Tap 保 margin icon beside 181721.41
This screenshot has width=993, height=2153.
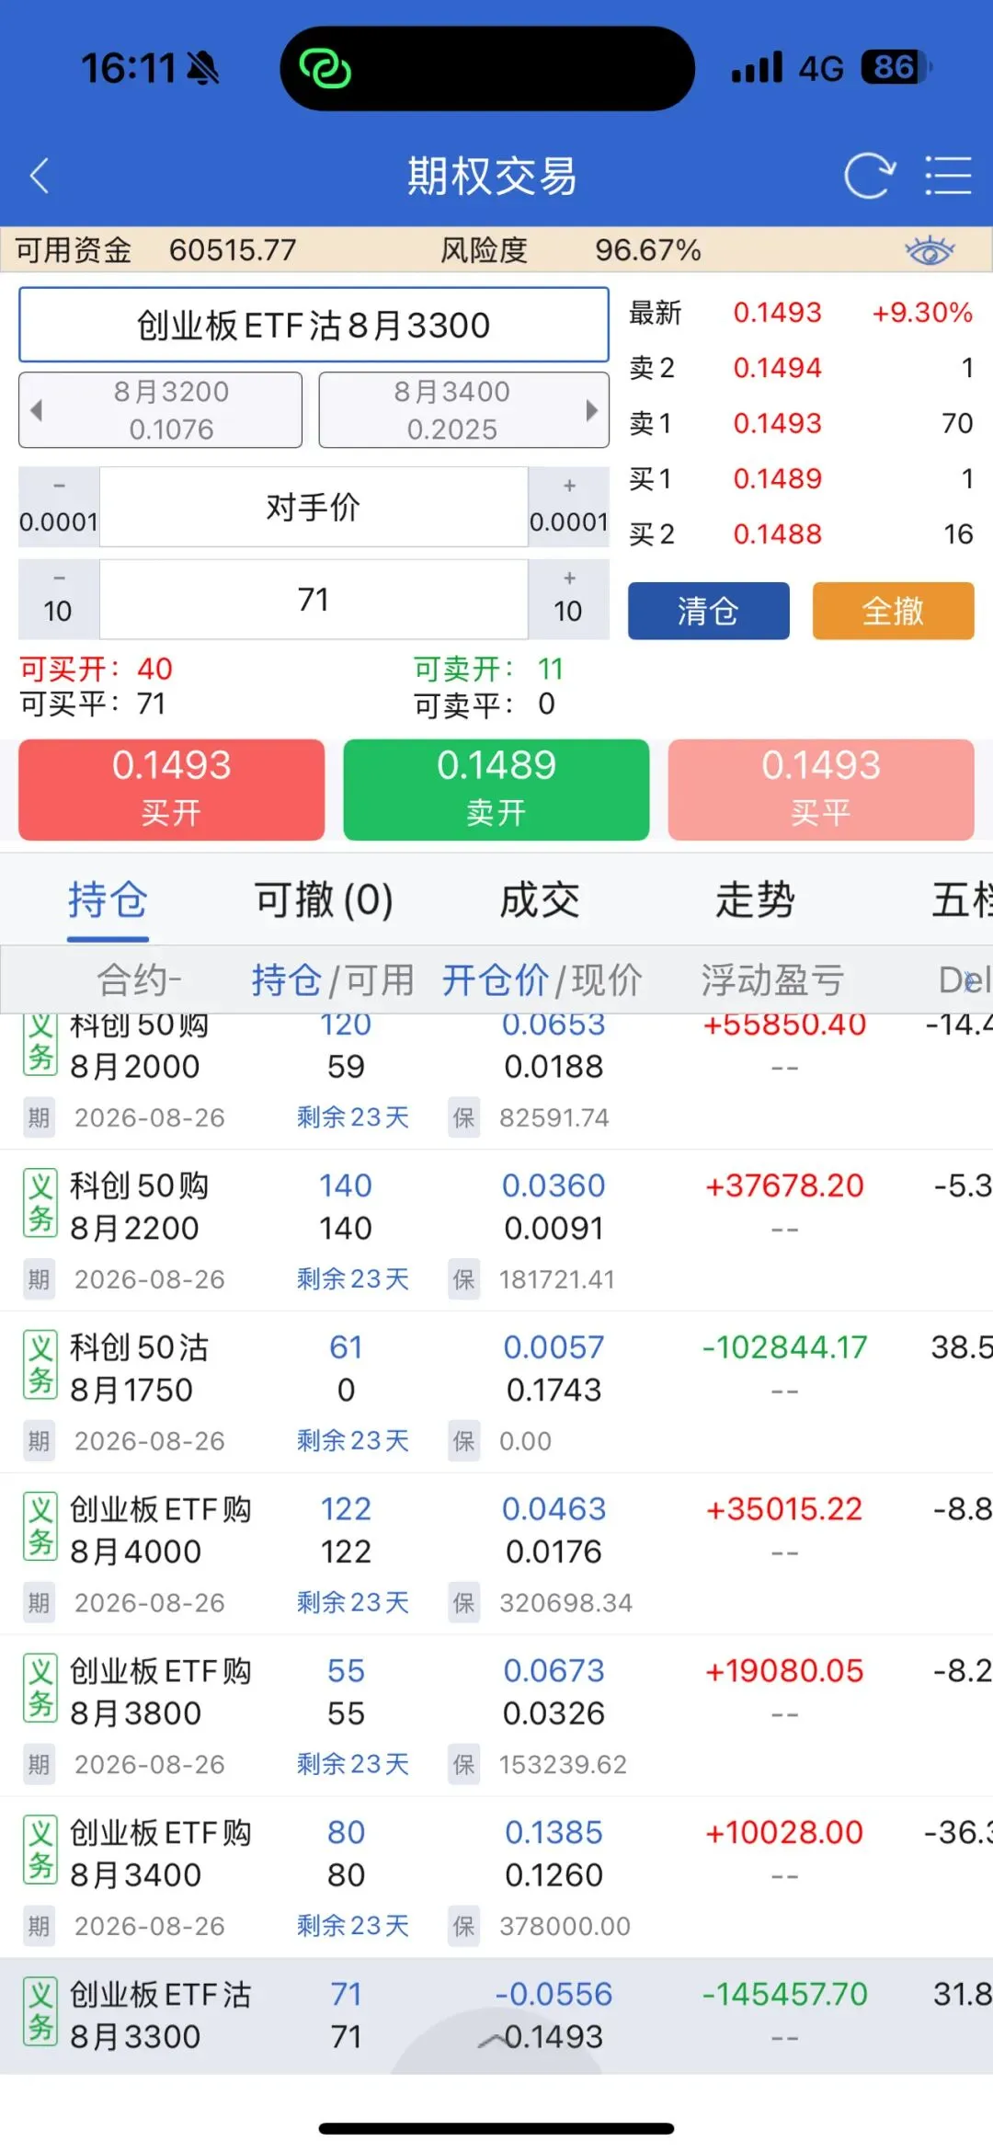pos(464,1279)
